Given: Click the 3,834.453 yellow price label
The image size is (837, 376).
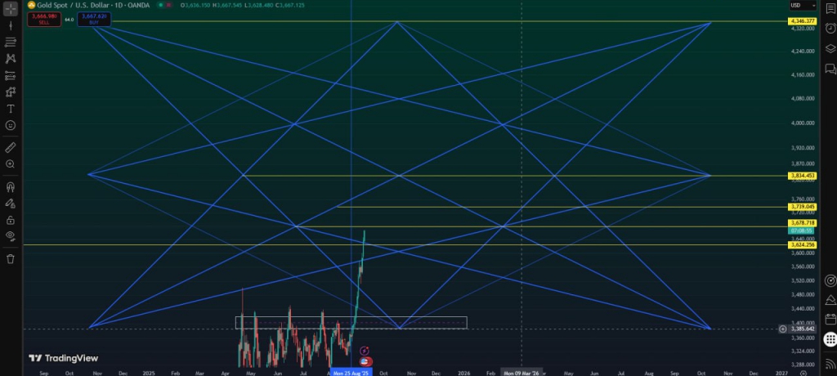Looking at the screenshot, I should pos(803,176).
